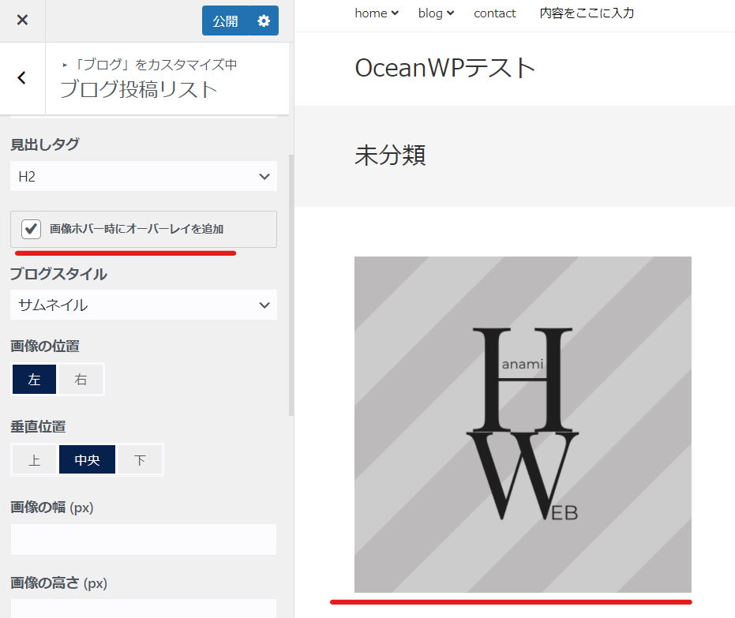This screenshot has width=735, height=618.
Task: Click the 画像の位置 label
Action: point(45,346)
